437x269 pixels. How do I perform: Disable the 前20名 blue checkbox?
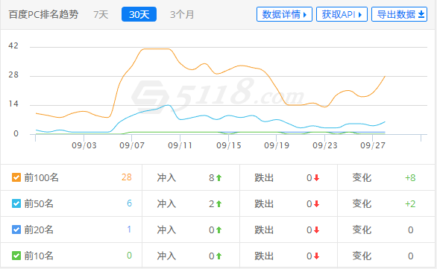pyautogui.click(x=16, y=230)
